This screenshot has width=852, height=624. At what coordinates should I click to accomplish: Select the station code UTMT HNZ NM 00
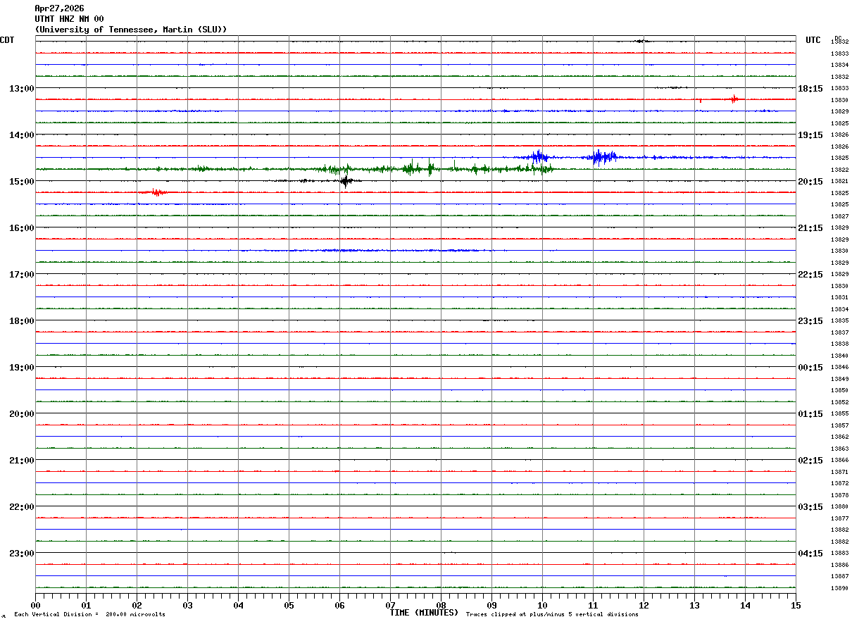pyautogui.click(x=69, y=19)
